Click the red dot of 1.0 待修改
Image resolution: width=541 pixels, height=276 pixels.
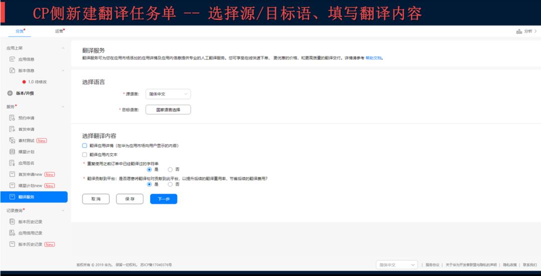click(x=24, y=82)
